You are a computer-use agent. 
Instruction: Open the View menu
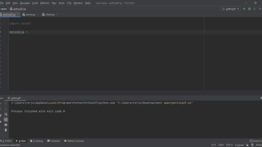pyautogui.click(x=15, y=3)
